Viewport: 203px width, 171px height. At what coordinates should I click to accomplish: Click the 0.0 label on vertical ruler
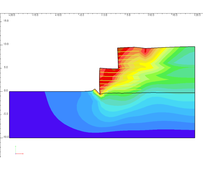click(x=6, y=91)
